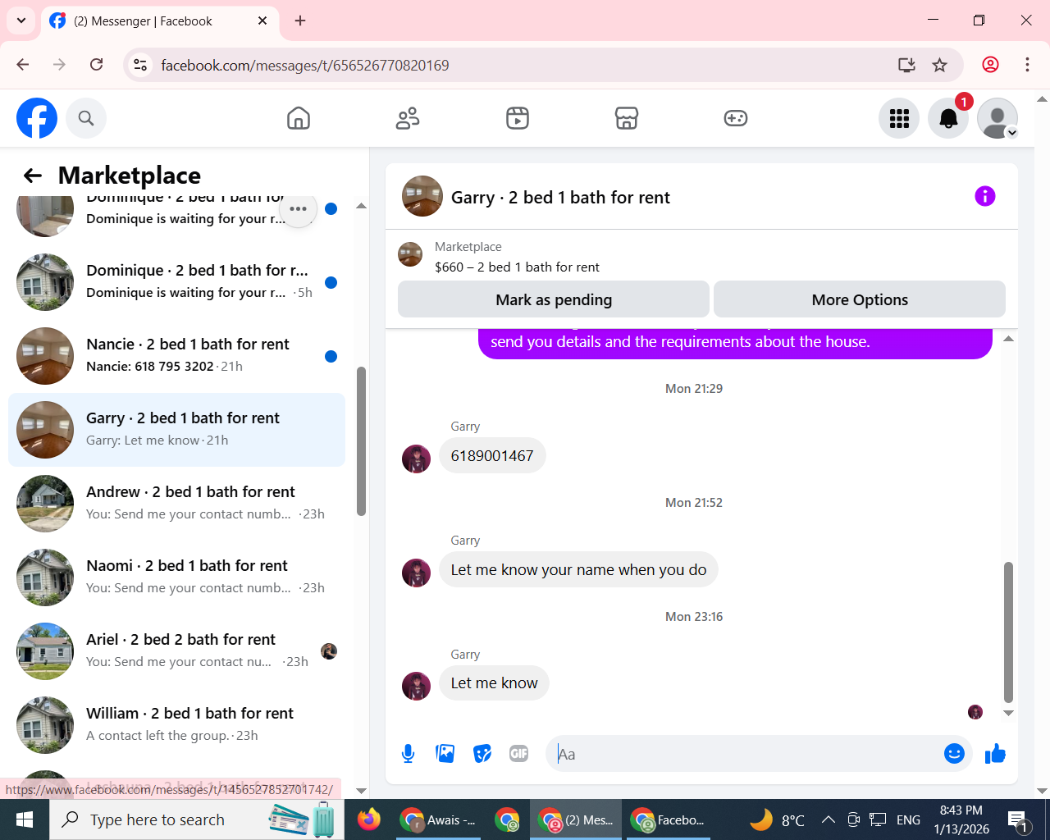Open Windows notification center icon
The height and width of the screenshot is (840, 1050).
coord(1019,819)
